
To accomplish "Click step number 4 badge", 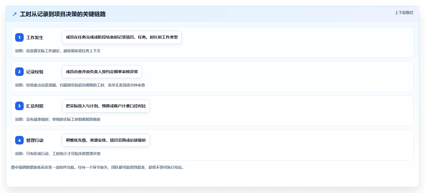I will point(19,140).
